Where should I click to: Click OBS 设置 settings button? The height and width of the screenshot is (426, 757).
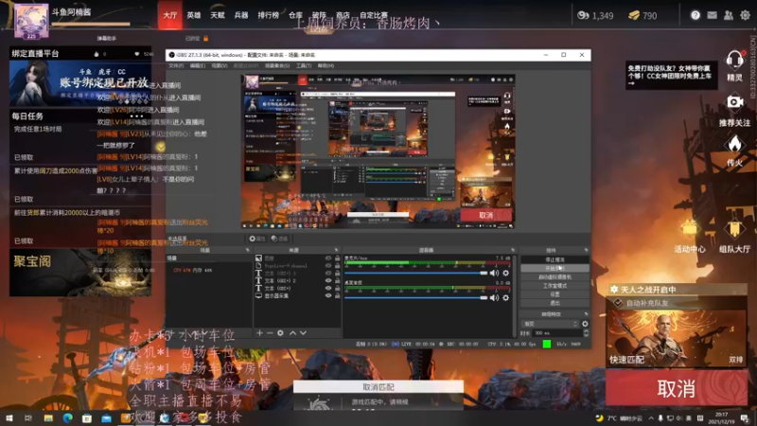click(x=555, y=294)
